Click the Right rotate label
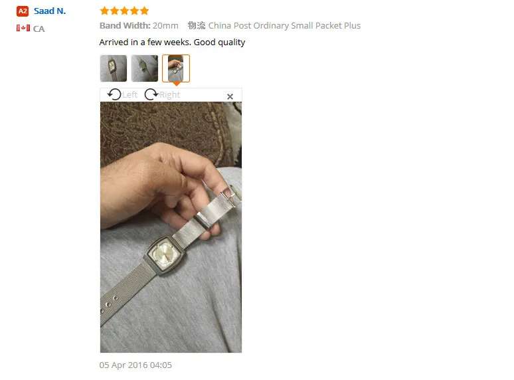Image resolution: width=514 pixels, height=380 pixels. [x=170, y=95]
